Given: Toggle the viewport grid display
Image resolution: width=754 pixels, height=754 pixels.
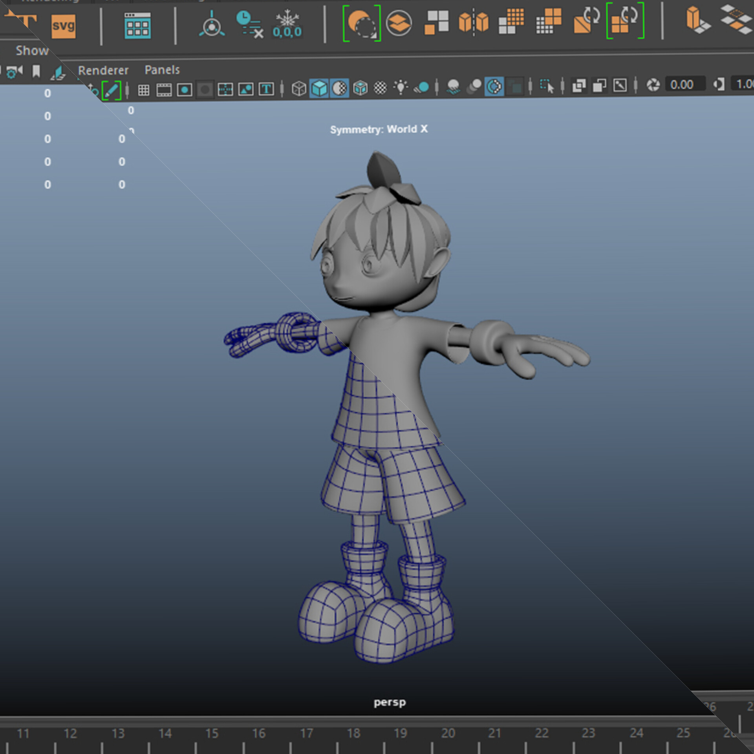Looking at the screenshot, I should pyautogui.click(x=144, y=90).
